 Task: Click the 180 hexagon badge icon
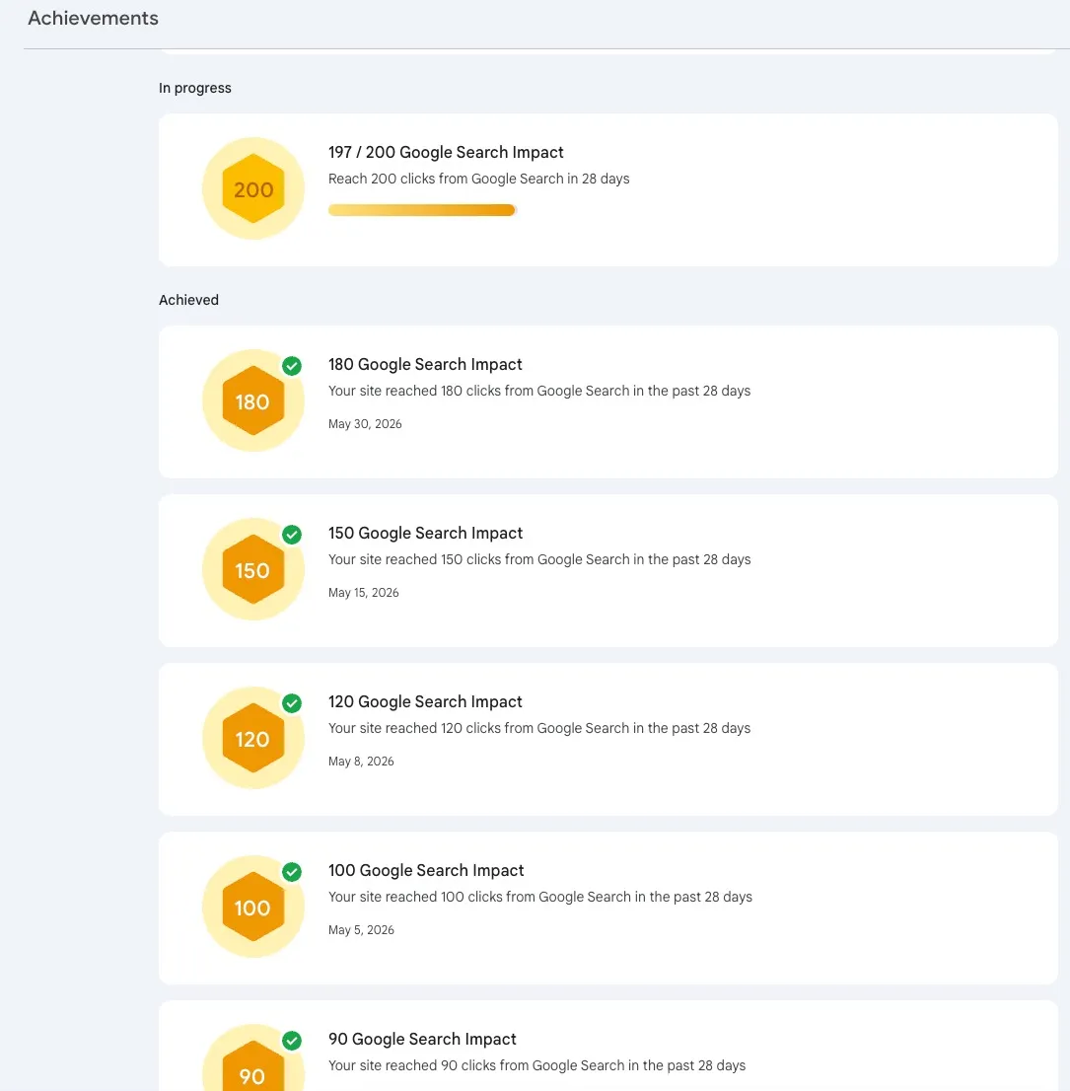click(253, 400)
